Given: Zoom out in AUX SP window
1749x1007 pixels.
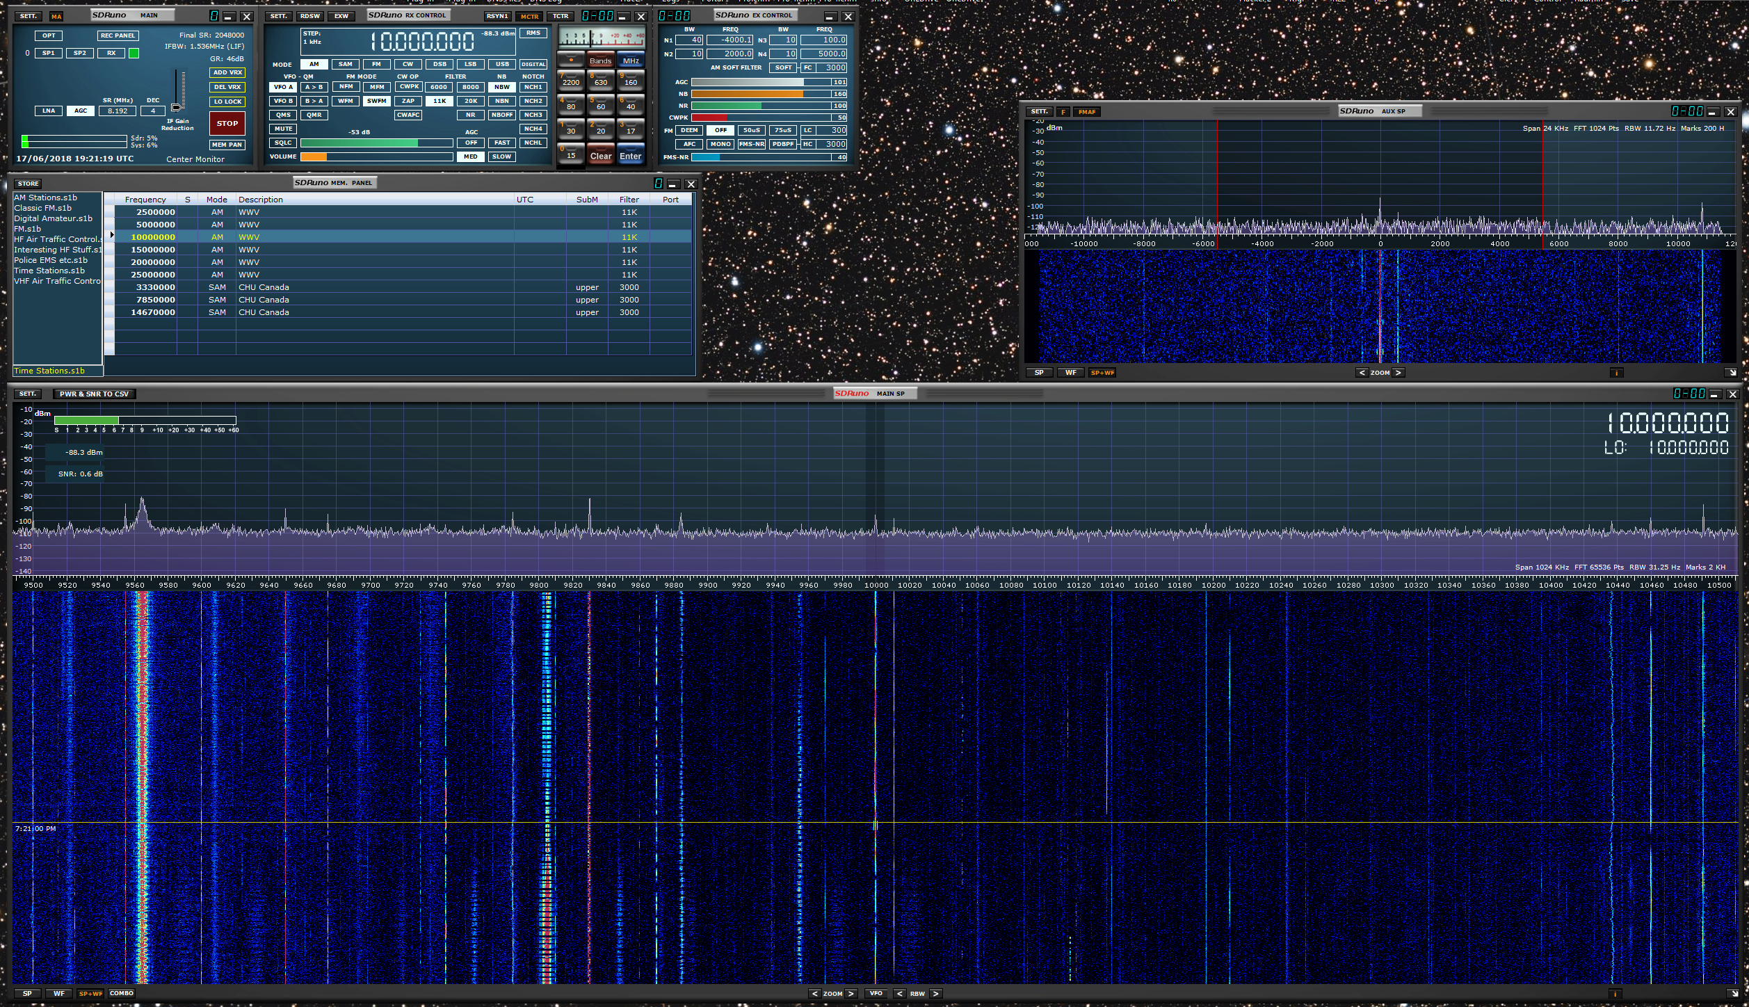Looking at the screenshot, I should [1362, 373].
